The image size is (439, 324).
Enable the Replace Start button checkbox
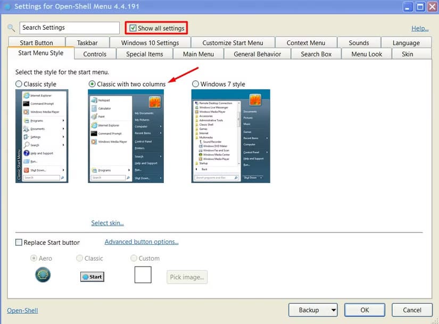coord(19,243)
